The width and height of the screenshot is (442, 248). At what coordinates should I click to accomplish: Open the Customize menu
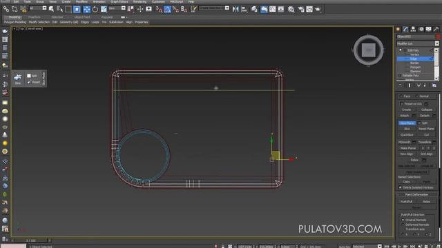pos(158,1)
